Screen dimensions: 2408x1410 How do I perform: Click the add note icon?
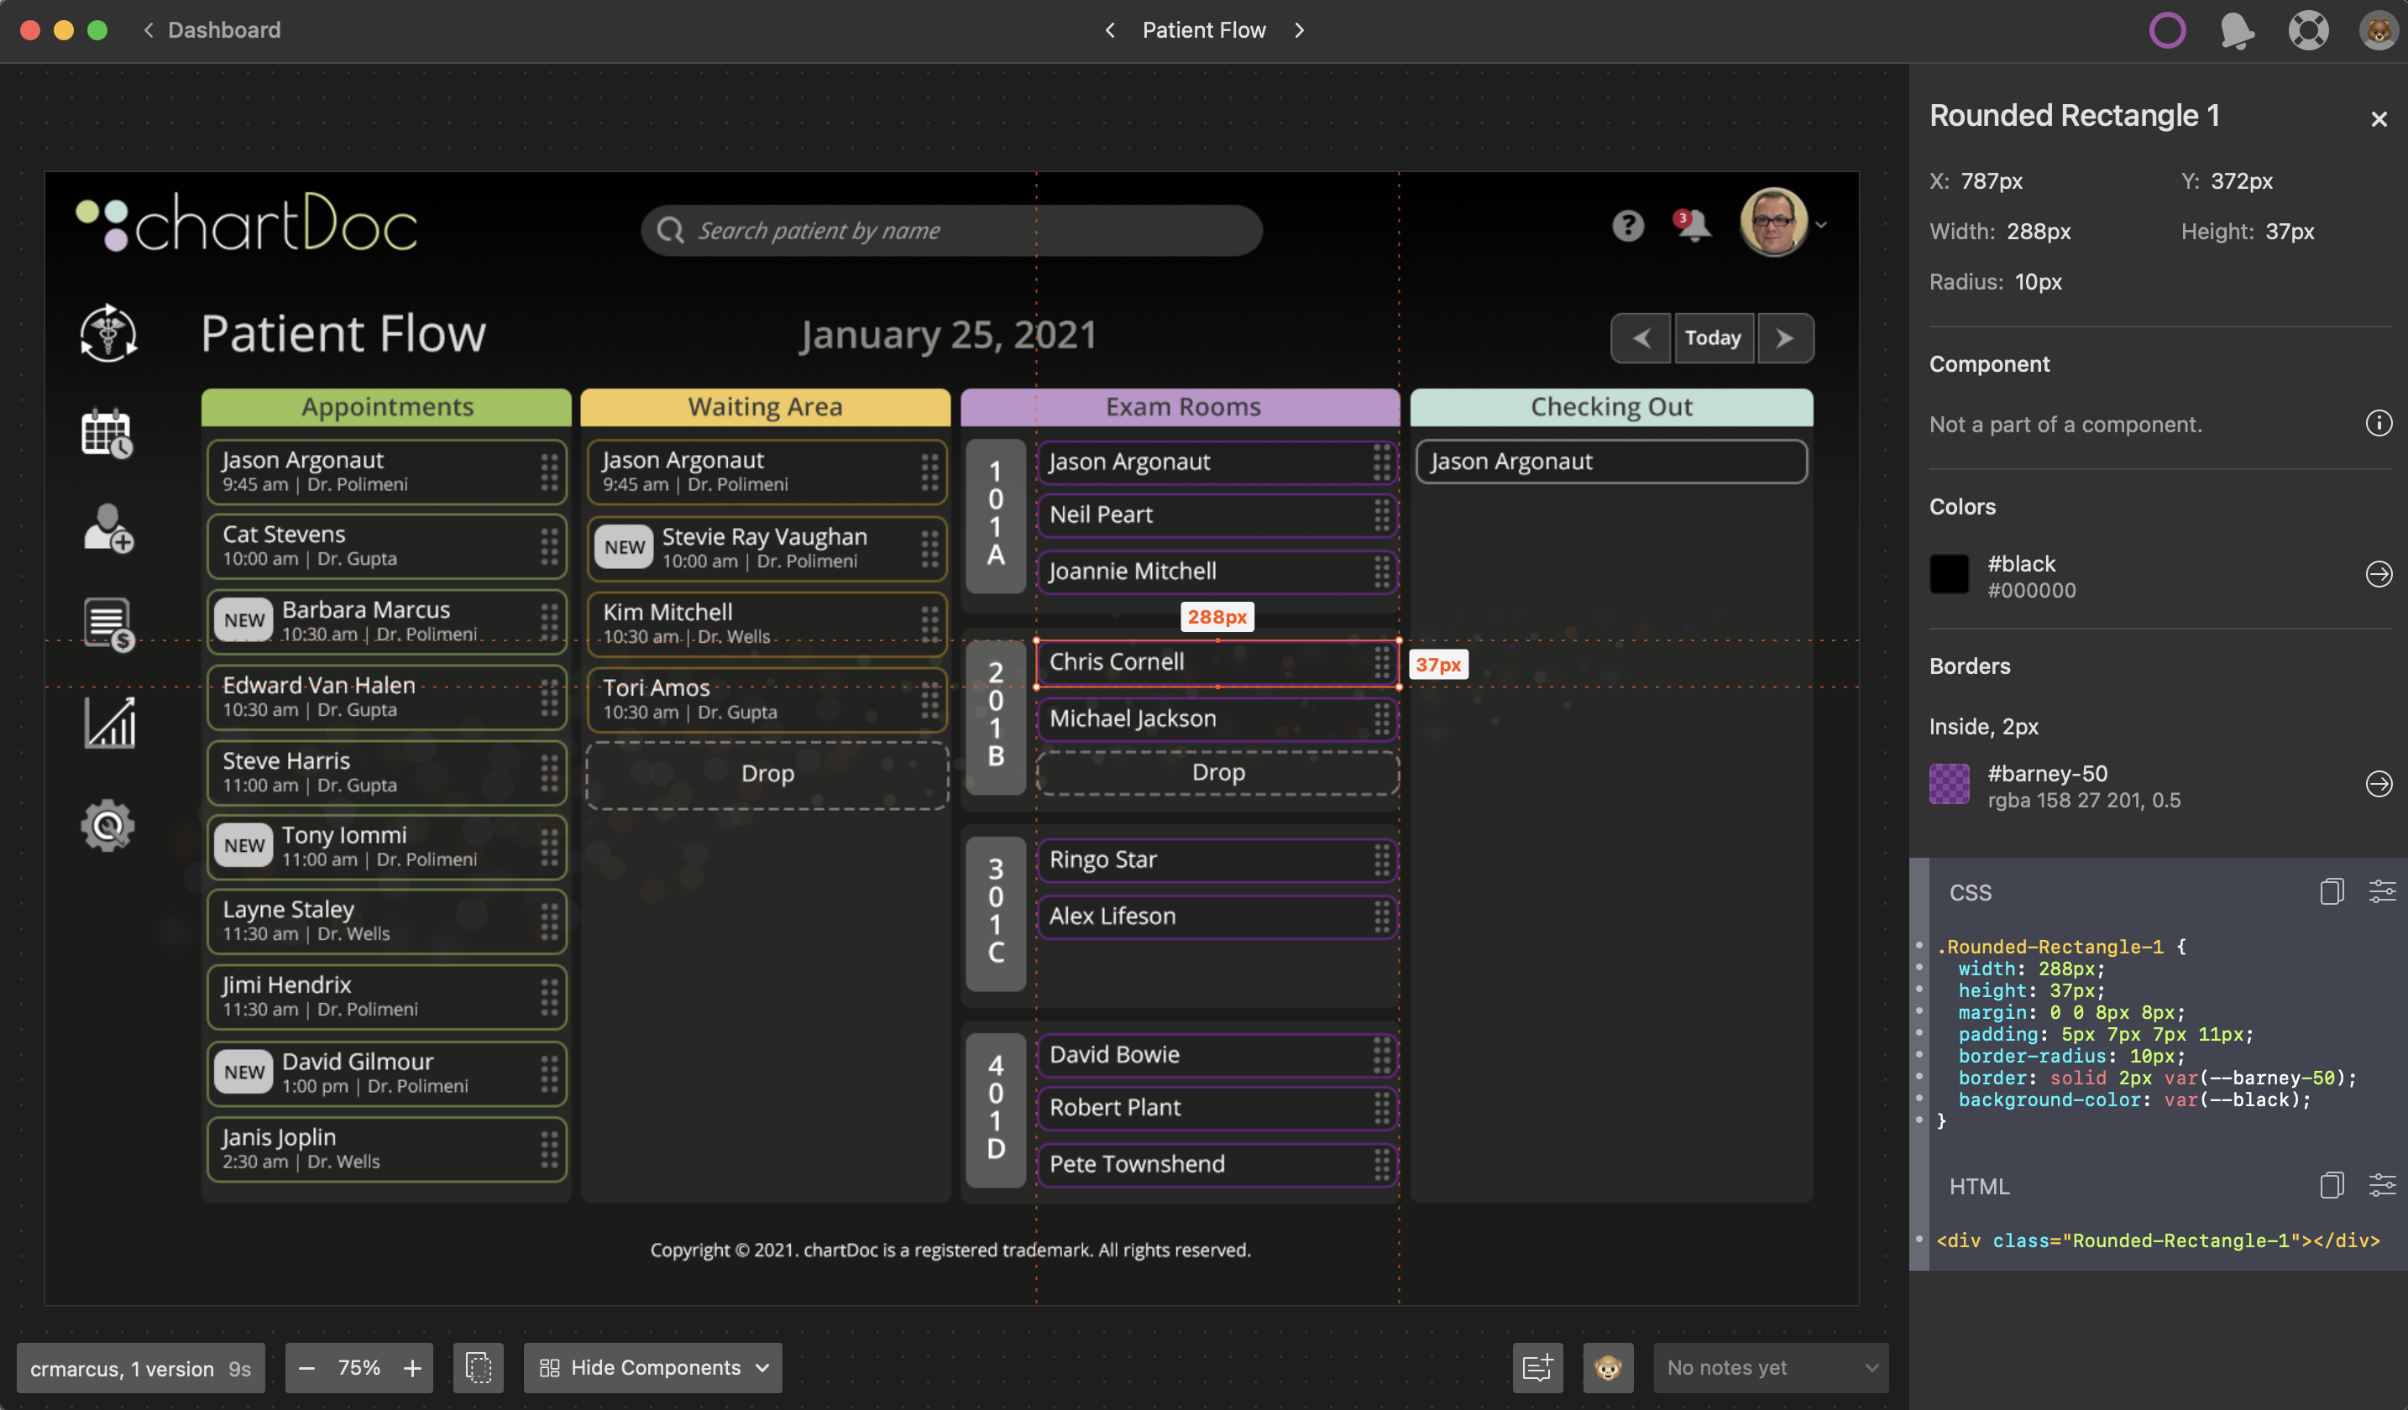1537,1368
